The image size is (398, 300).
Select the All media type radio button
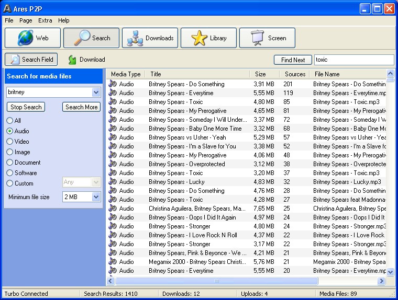pyautogui.click(x=9, y=120)
